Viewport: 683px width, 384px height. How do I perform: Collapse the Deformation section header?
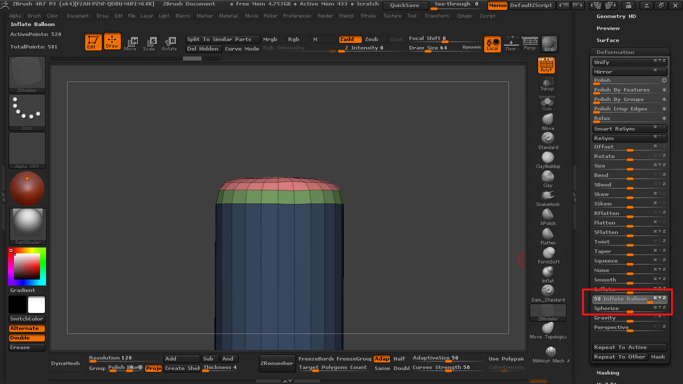point(615,52)
